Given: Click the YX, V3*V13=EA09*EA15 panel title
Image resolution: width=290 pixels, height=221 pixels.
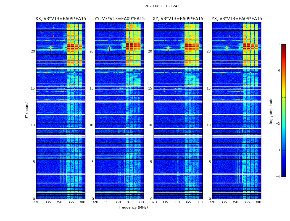Looking at the screenshot, I should (x=237, y=19).
